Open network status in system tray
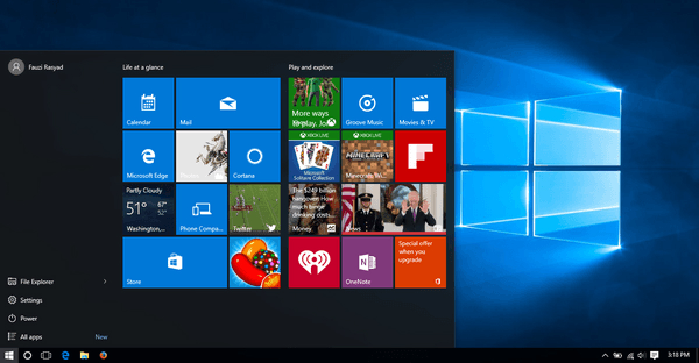The image size is (699, 363). (x=629, y=355)
